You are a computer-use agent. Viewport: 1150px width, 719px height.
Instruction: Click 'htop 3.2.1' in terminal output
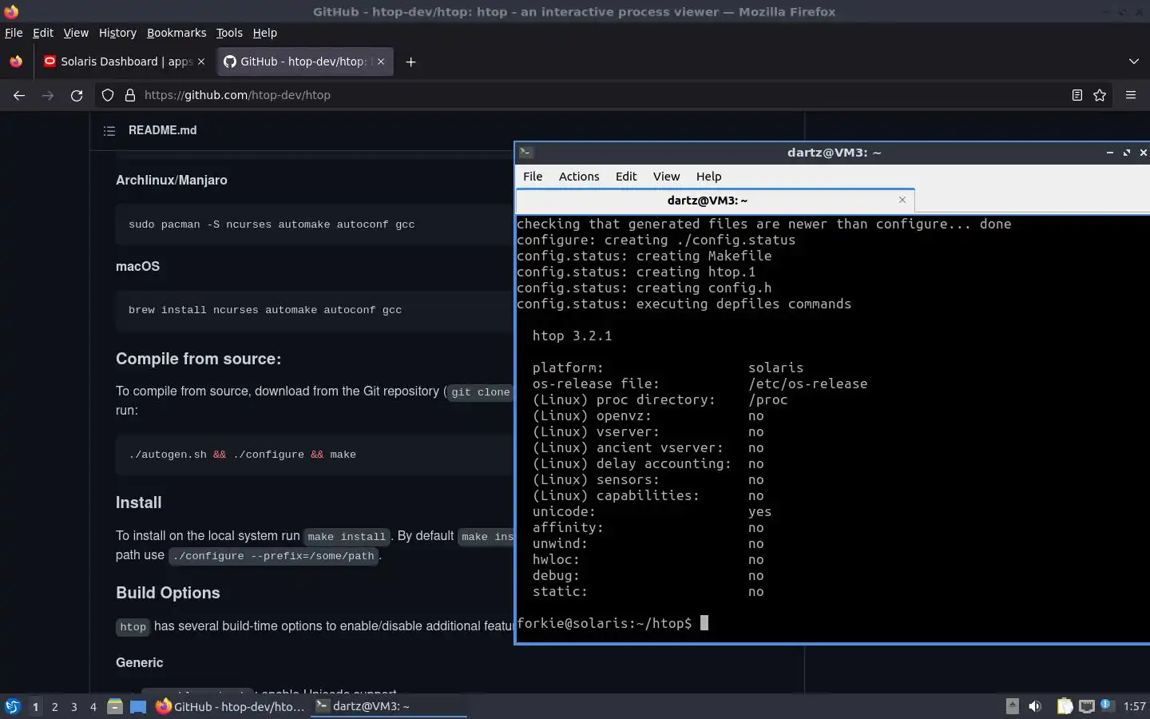(x=572, y=336)
